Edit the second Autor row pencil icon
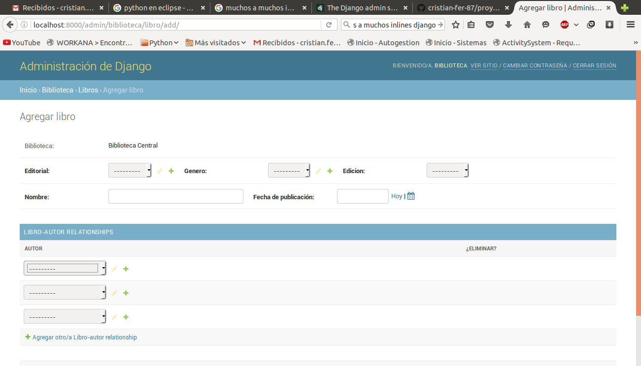The width and height of the screenshot is (641, 366). pyautogui.click(x=114, y=293)
